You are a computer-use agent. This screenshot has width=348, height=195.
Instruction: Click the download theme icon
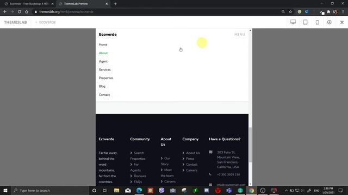(330, 22)
